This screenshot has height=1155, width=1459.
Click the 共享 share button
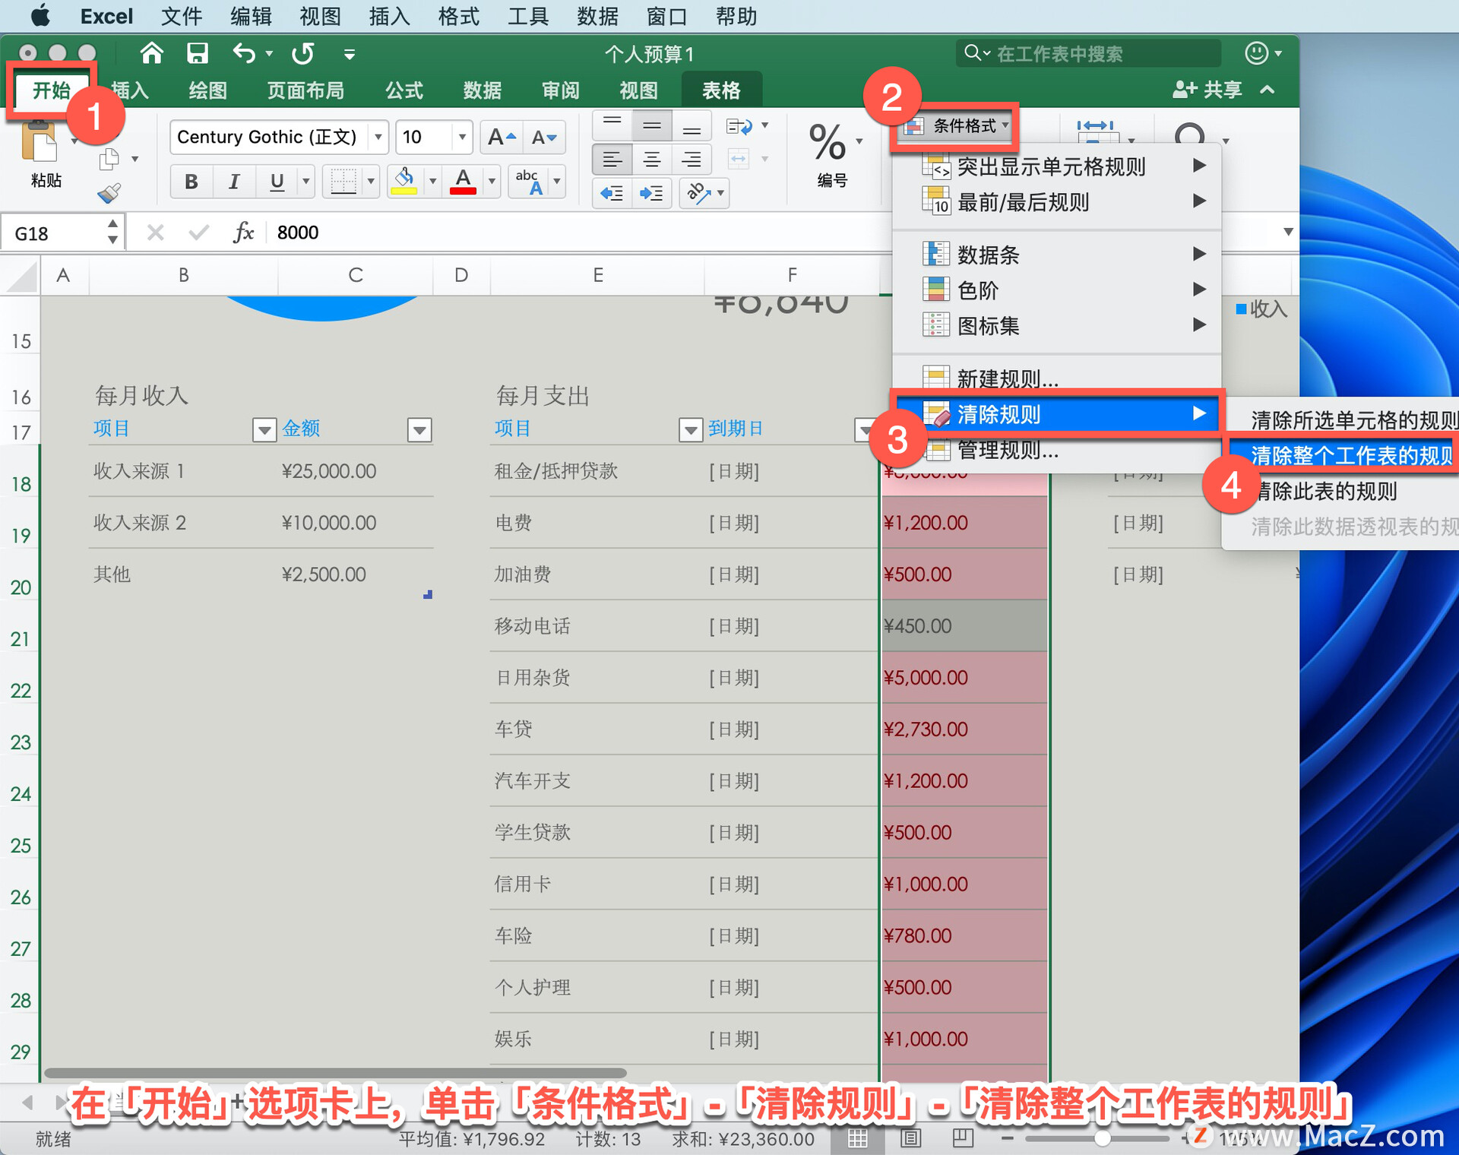(1208, 90)
